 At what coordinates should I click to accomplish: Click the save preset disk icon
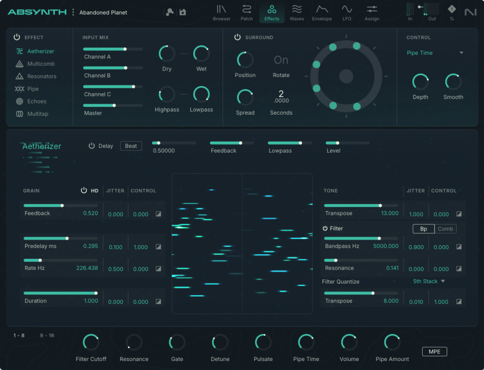pyautogui.click(x=182, y=12)
